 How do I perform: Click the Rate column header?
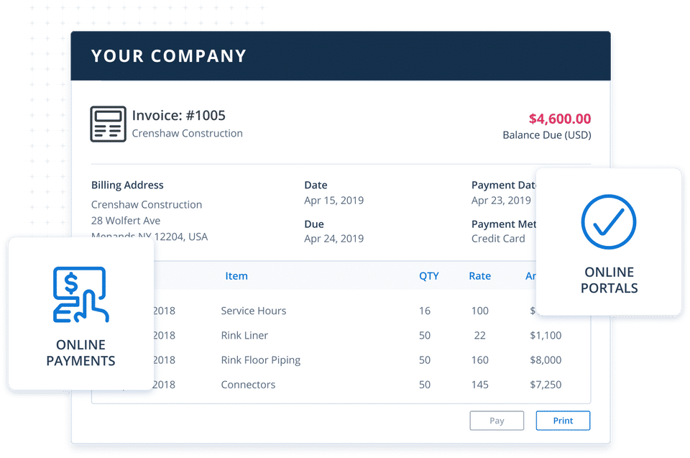[479, 276]
